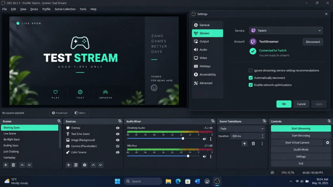The image size is (333, 187).
Task: Open the Docks menu
Action: [x=34, y=9]
